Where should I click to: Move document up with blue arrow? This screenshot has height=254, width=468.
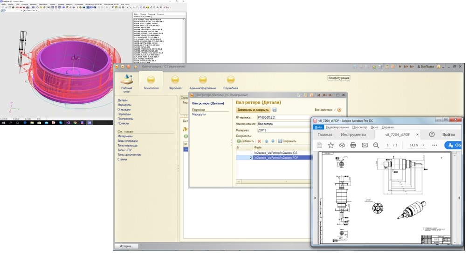click(266, 141)
